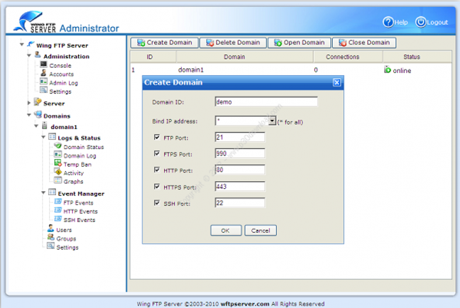This screenshot has width=460, height=308.
Task: Click Cancel in Create Domain dialog
Action: 260,230
